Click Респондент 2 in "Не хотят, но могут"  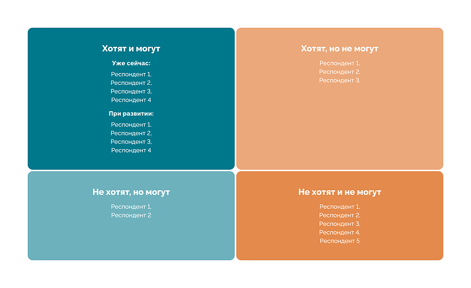131,215
